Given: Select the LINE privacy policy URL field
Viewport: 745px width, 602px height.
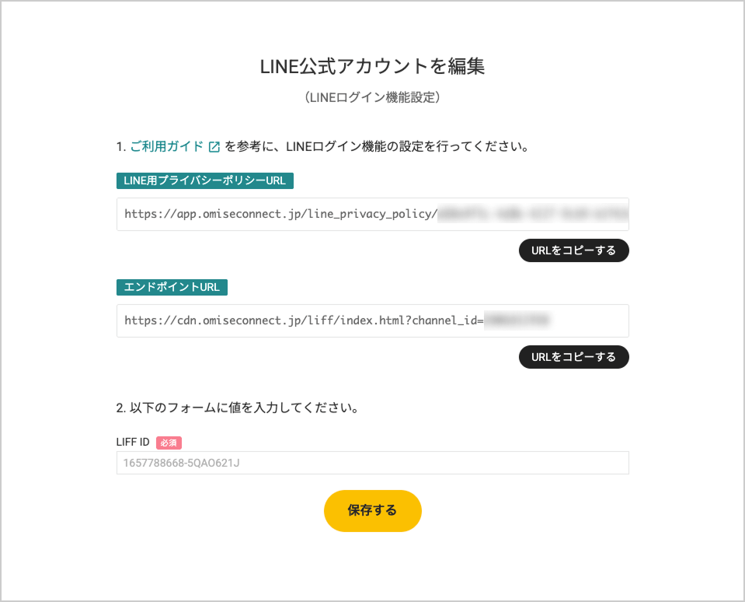Looking at the screenshot, I should 373,215.
